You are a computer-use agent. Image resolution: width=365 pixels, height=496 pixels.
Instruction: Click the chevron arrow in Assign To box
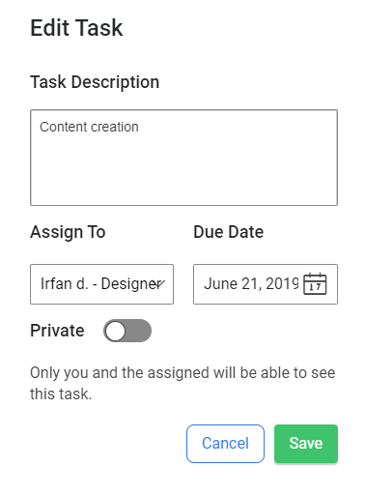click(x=160, y=284)
